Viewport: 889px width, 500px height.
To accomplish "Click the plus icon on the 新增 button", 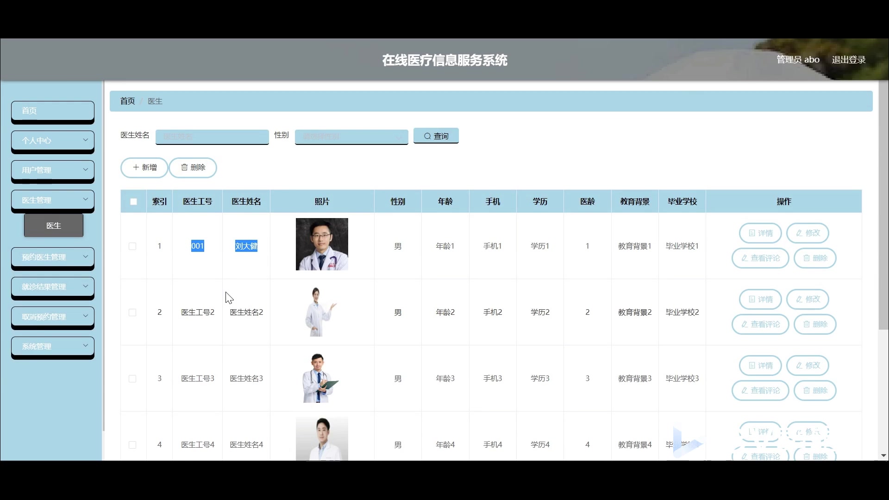I will 136,167.
